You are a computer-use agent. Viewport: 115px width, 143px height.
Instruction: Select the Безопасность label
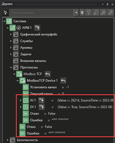tap(27, 140)
